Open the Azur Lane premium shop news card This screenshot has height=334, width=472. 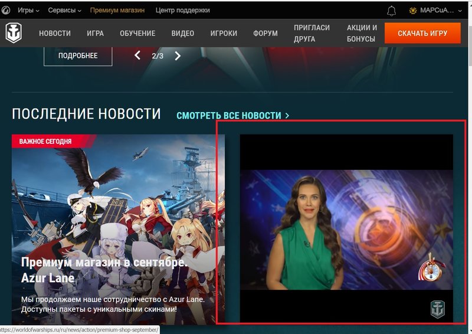[x=119, y=230]
